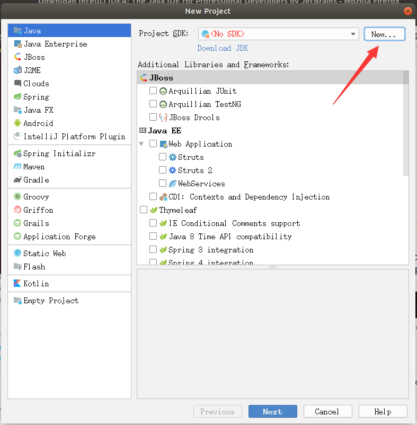Select the JBoss icon in sidebar
This screenshot has width=417, height=425.
pyautogui.click(x=17, y=57)
